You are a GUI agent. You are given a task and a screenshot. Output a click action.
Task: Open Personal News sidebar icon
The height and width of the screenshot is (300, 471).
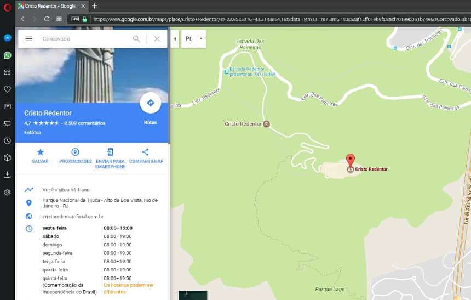[x=8, y=106]
